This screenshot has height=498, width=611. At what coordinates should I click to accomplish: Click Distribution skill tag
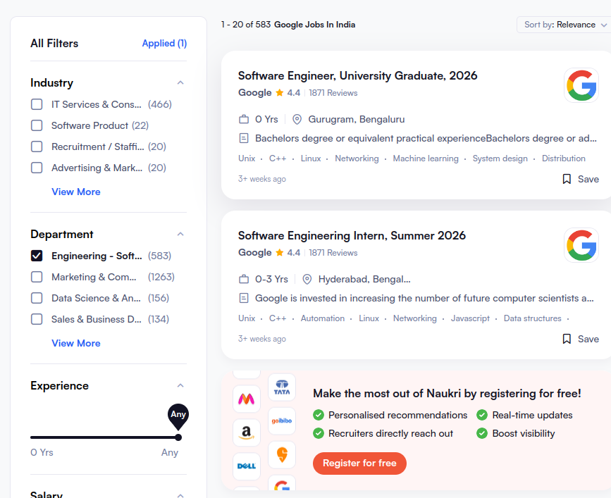pyautogui.click(x=564, y=158)
